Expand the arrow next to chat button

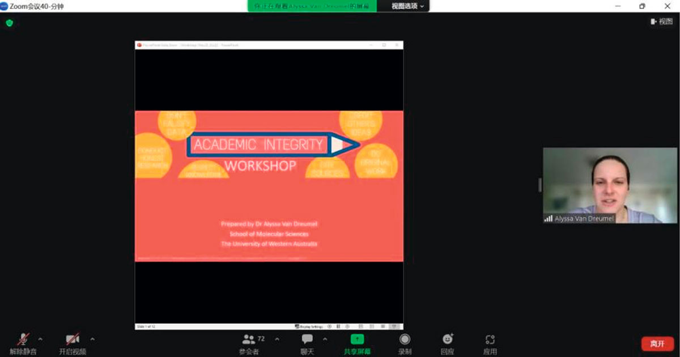click(x=325, y=339)
